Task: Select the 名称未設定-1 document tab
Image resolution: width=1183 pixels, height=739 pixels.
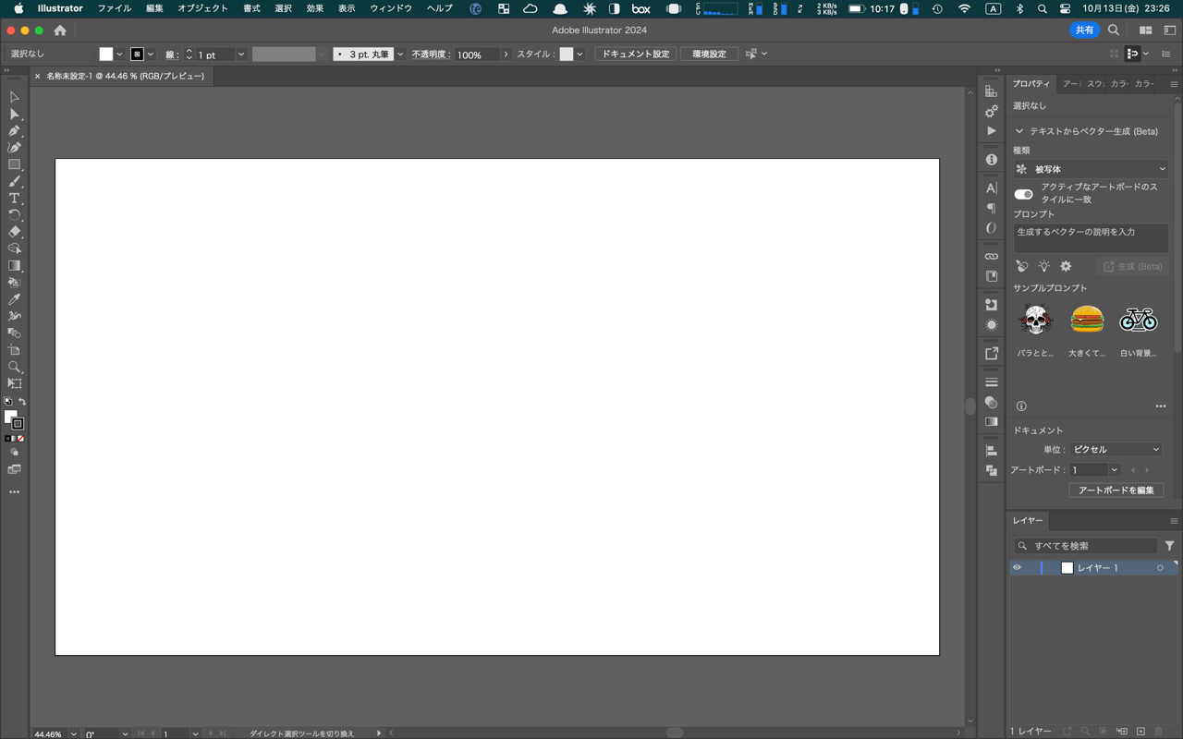Action: pos(126,76)
